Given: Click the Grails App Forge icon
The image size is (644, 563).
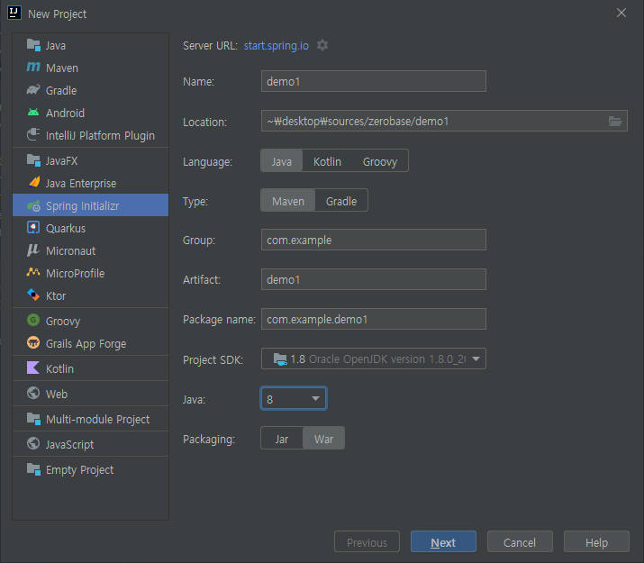Looking at the screenshot, I should coord(33,343).
